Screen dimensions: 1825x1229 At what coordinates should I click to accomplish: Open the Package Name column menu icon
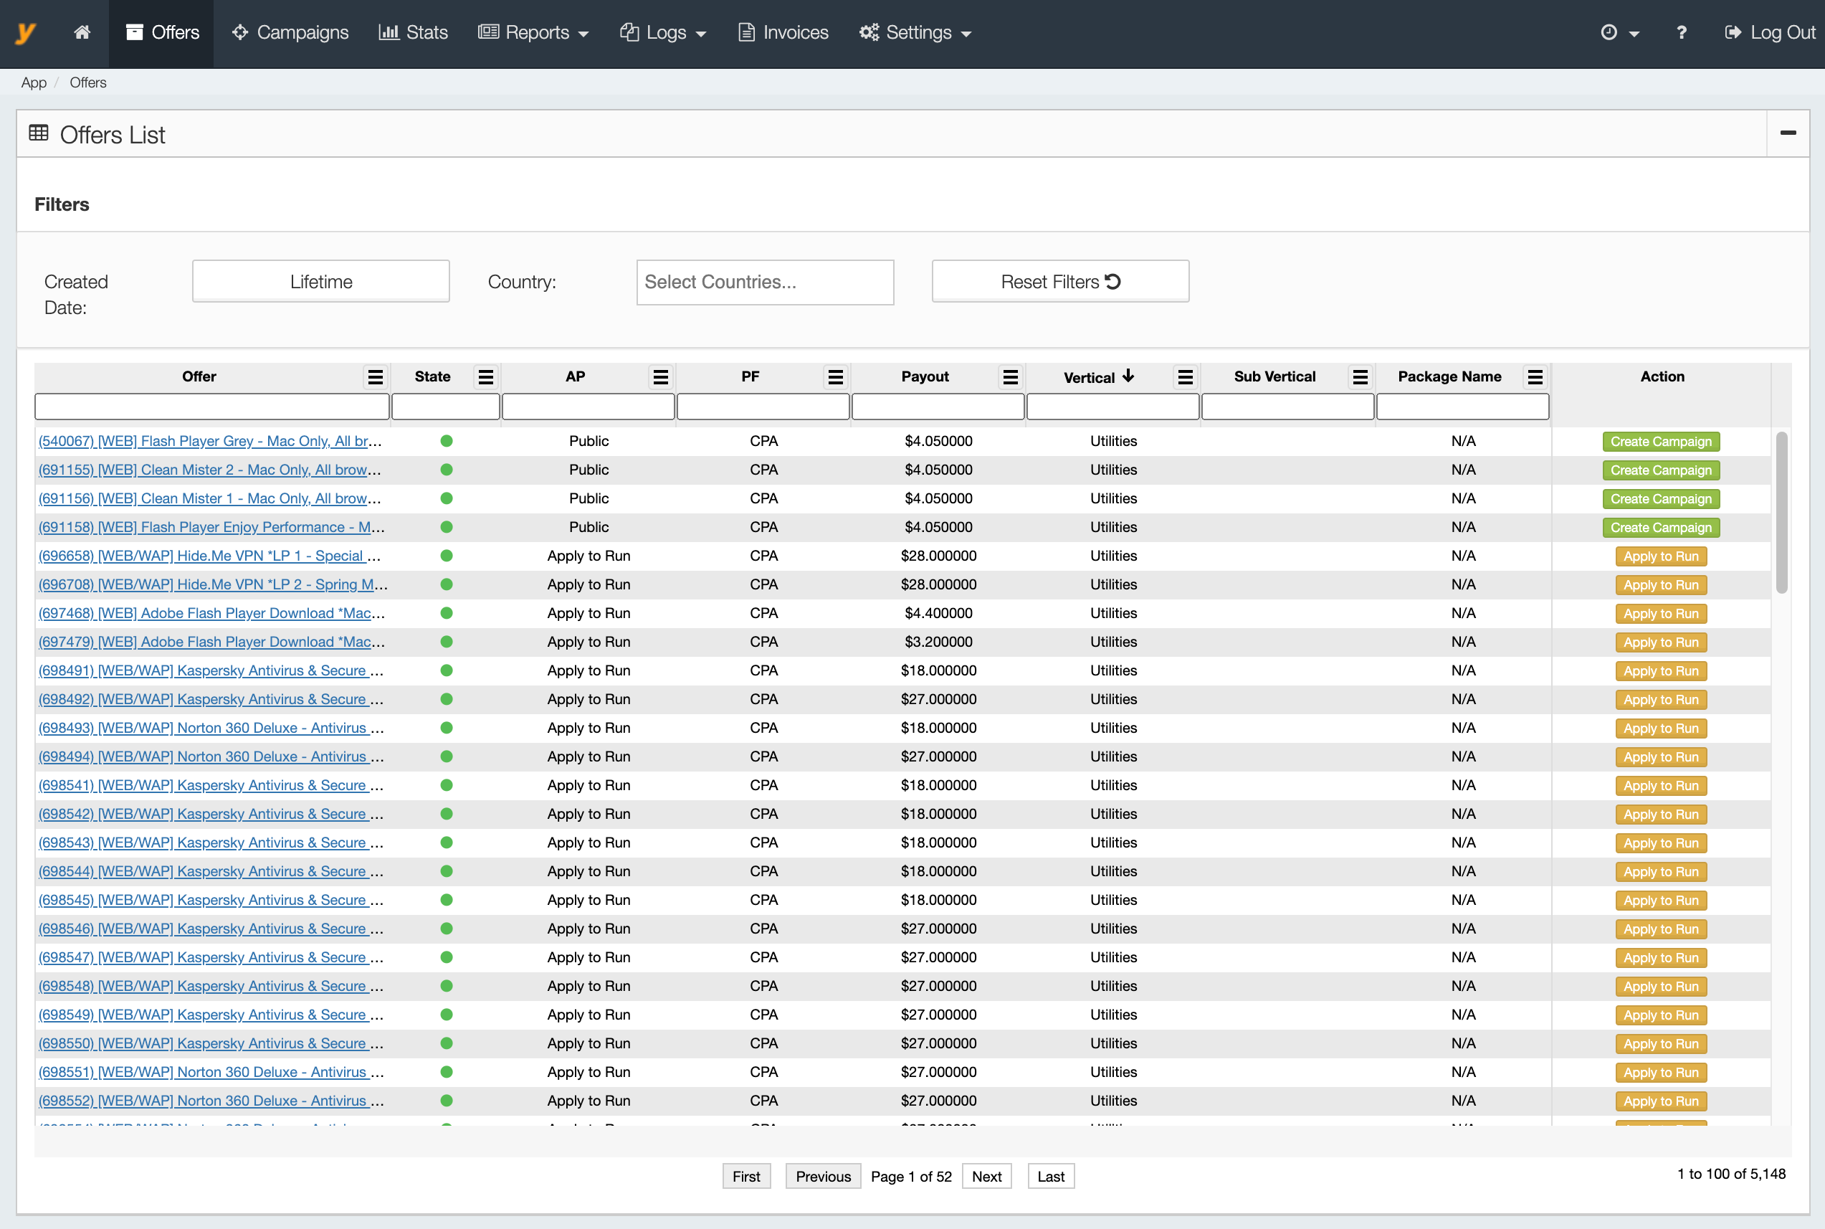[x=1534, y=377]
